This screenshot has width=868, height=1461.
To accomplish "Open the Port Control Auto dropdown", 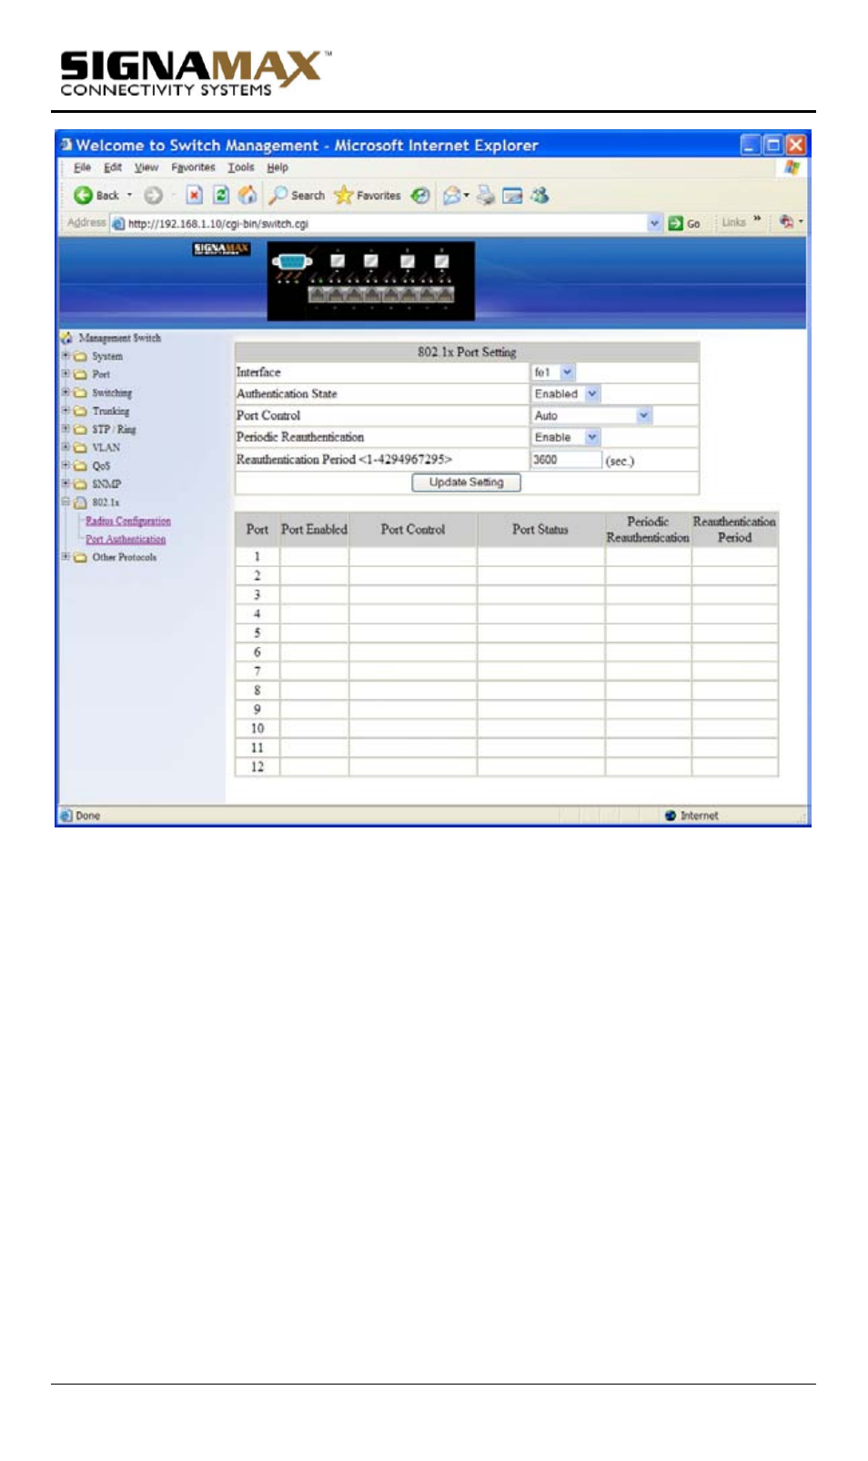I will coord(592,416).
